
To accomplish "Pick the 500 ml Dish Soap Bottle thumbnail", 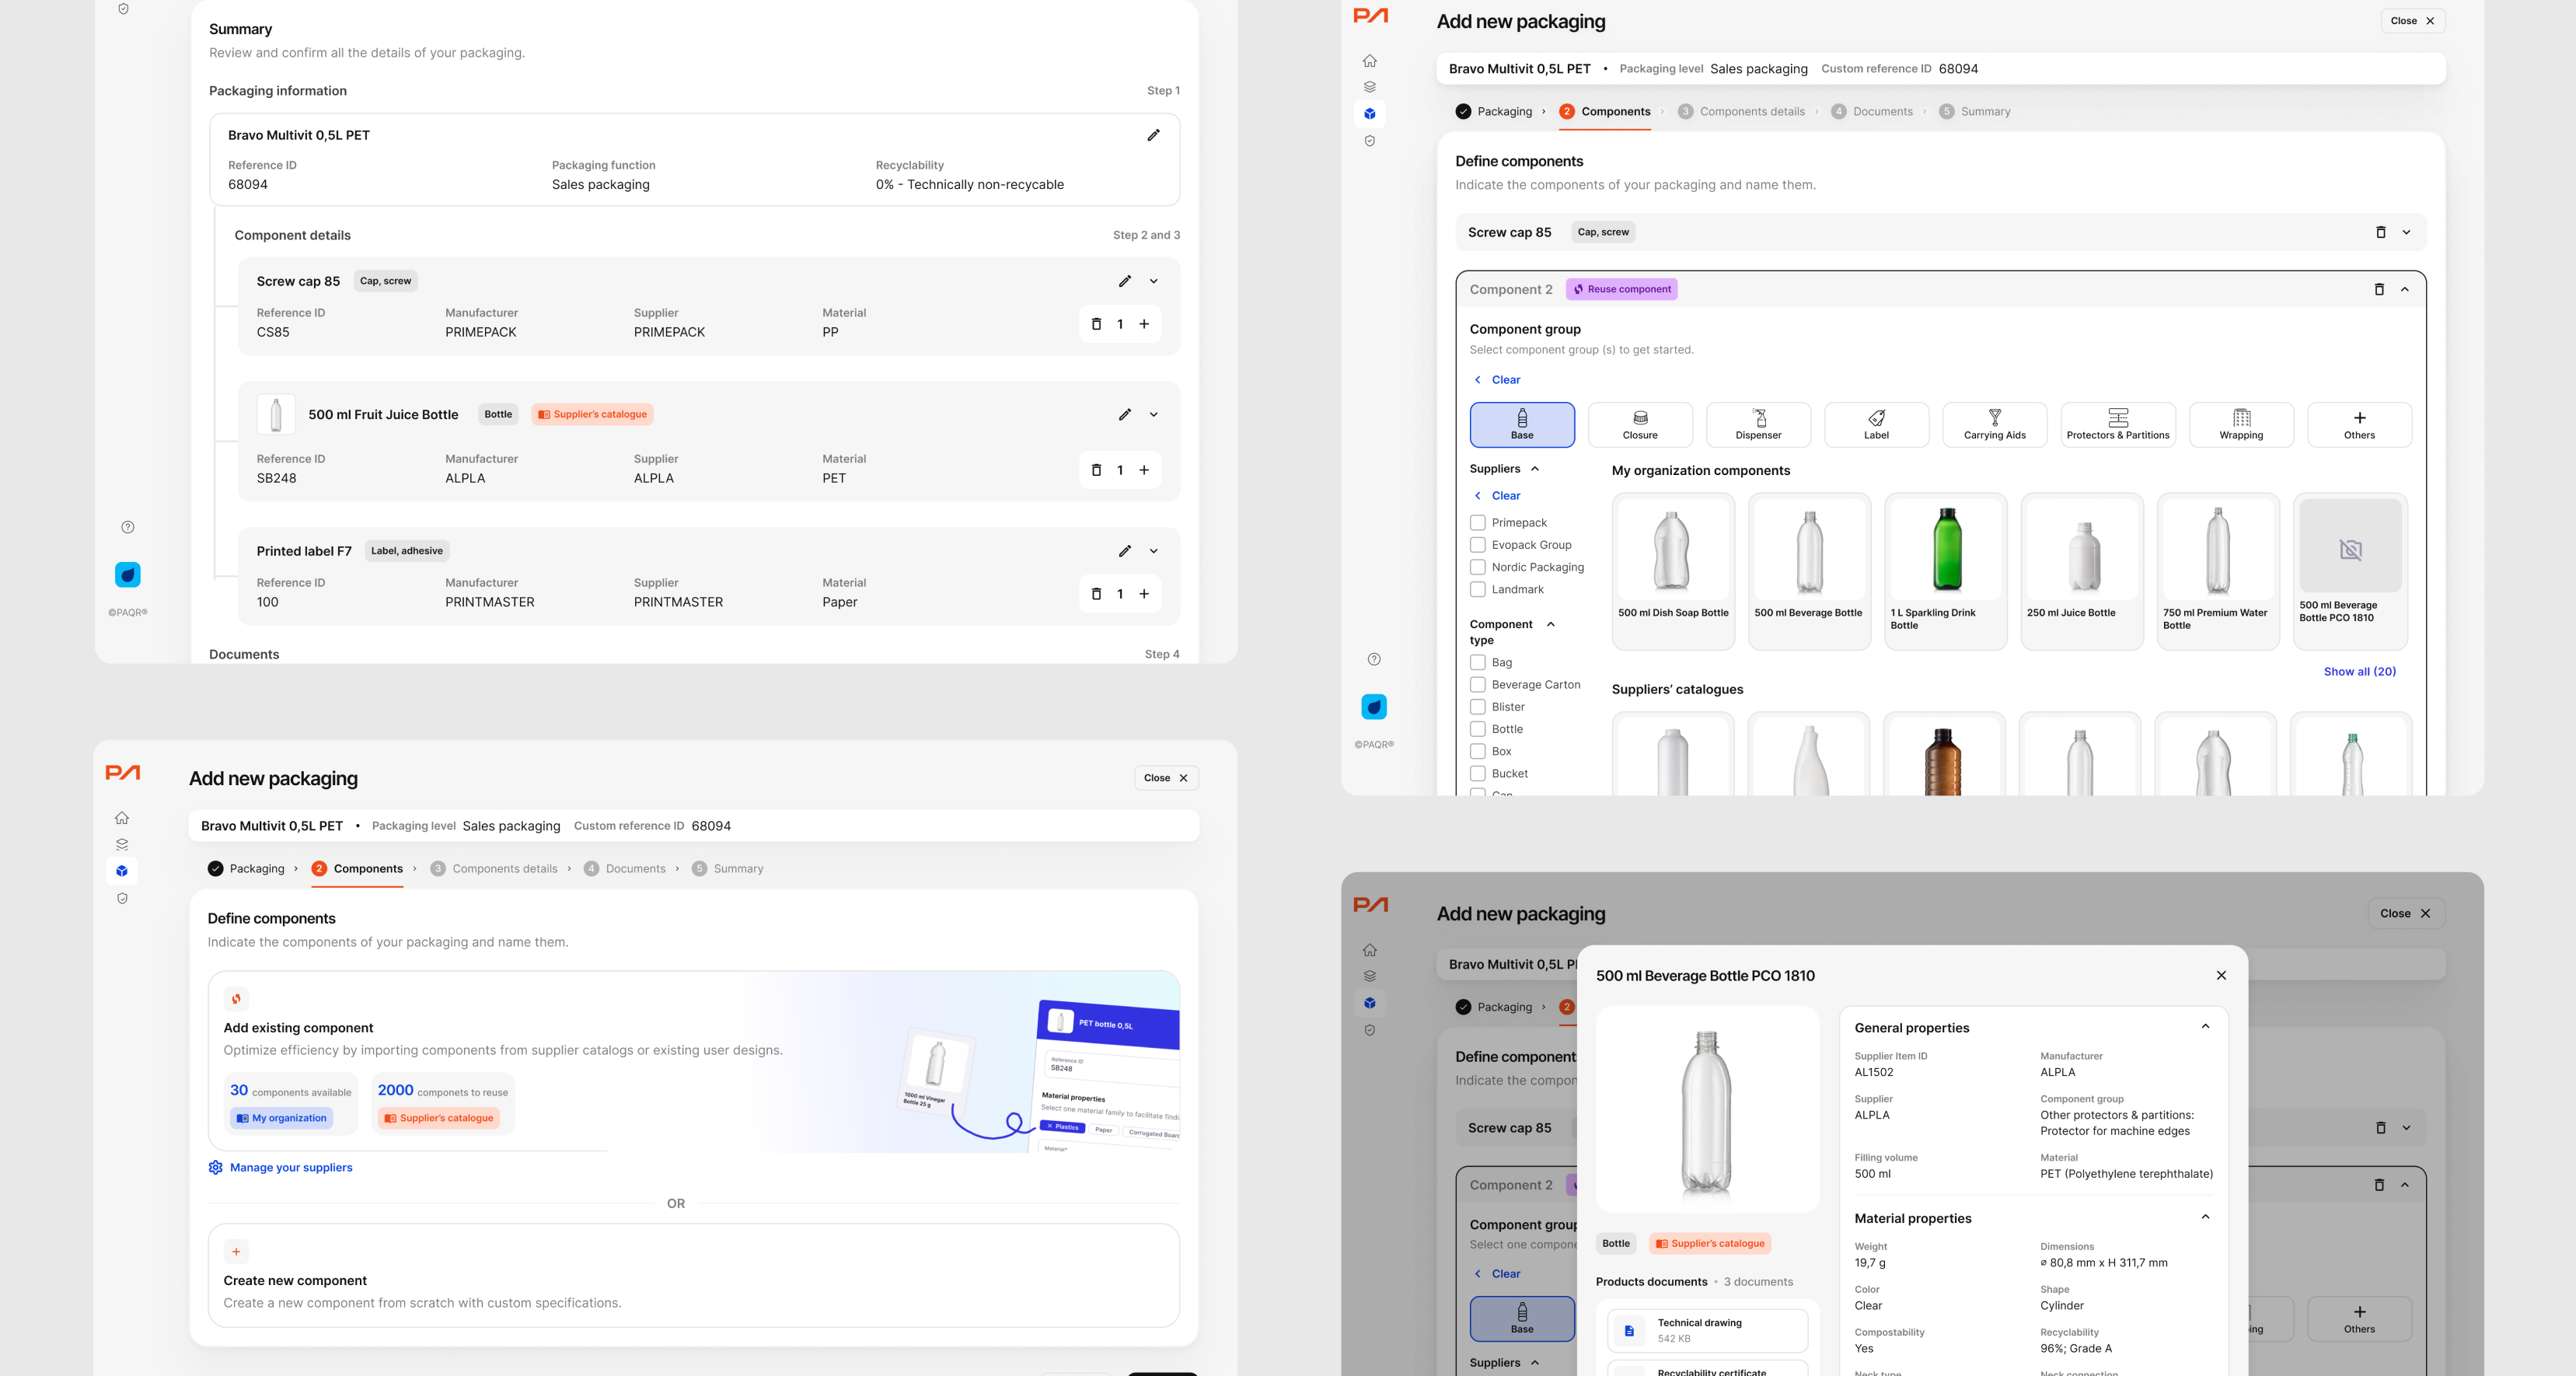I will [1672, 550].
